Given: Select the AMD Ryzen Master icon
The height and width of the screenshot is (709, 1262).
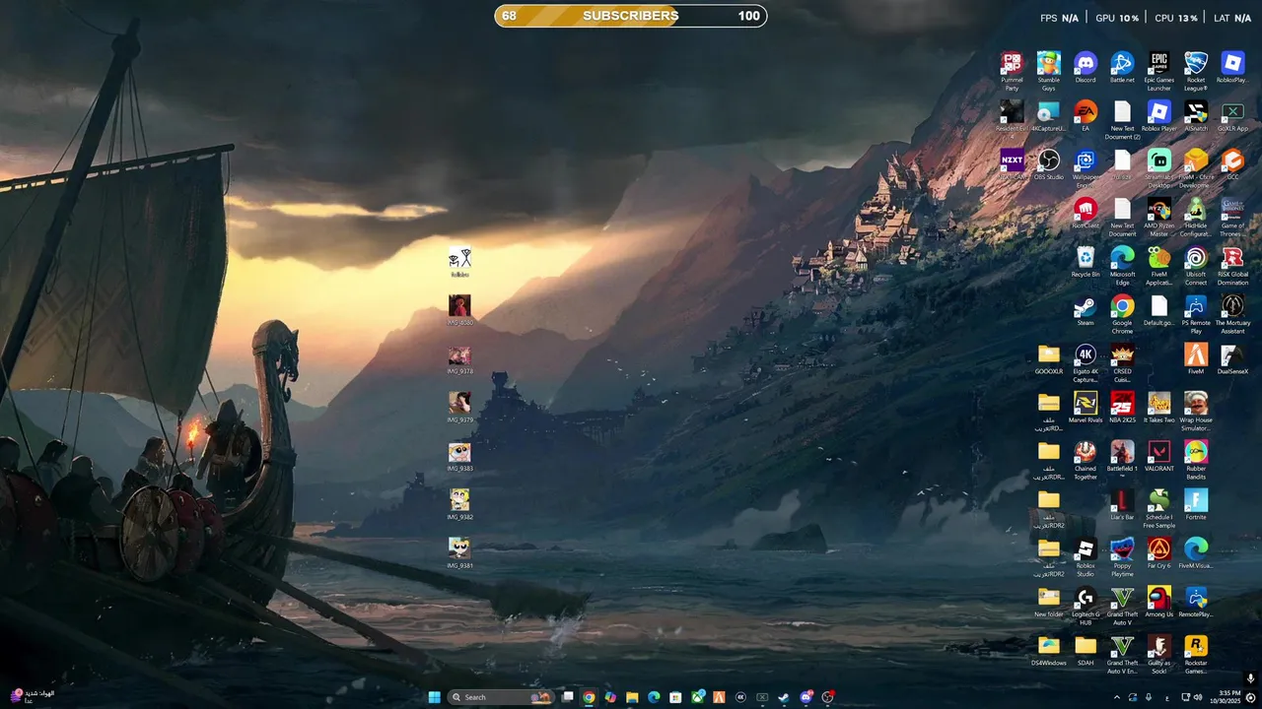Looking at the screenshot, I should [x=1158, y=216].
